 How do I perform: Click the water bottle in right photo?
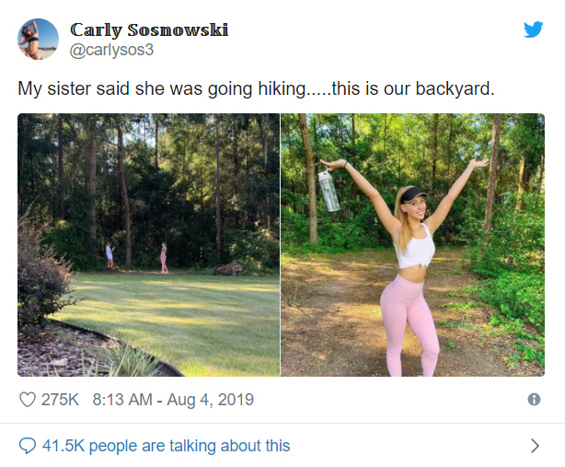click(x=329, y=189)
